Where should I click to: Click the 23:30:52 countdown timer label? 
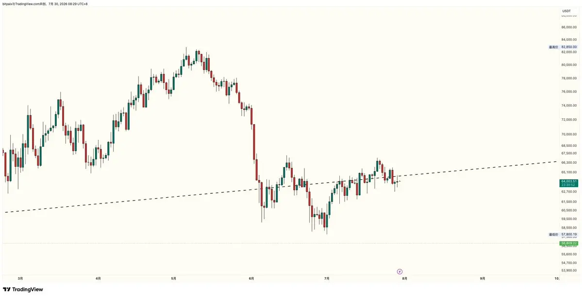[x=568, y=185]
